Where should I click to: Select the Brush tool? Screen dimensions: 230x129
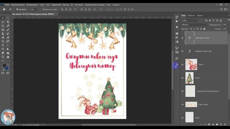(8, 30)
